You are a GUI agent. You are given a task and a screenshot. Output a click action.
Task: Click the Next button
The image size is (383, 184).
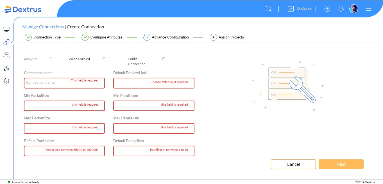tap(341, 164)
